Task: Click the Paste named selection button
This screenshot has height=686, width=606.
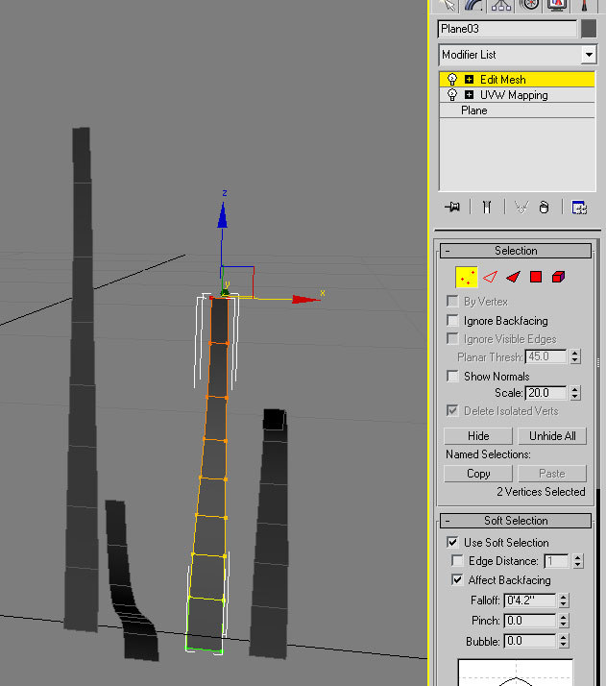Action: tap(552, 474)
